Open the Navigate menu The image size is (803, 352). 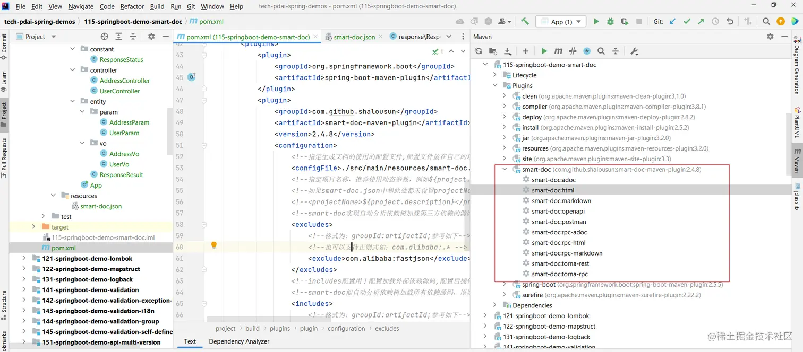coord(81,6)
